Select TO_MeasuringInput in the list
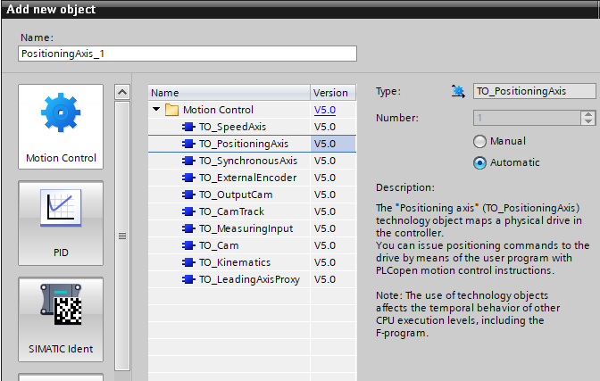Viewport: 600px width, 381px height. coord(246,228)
